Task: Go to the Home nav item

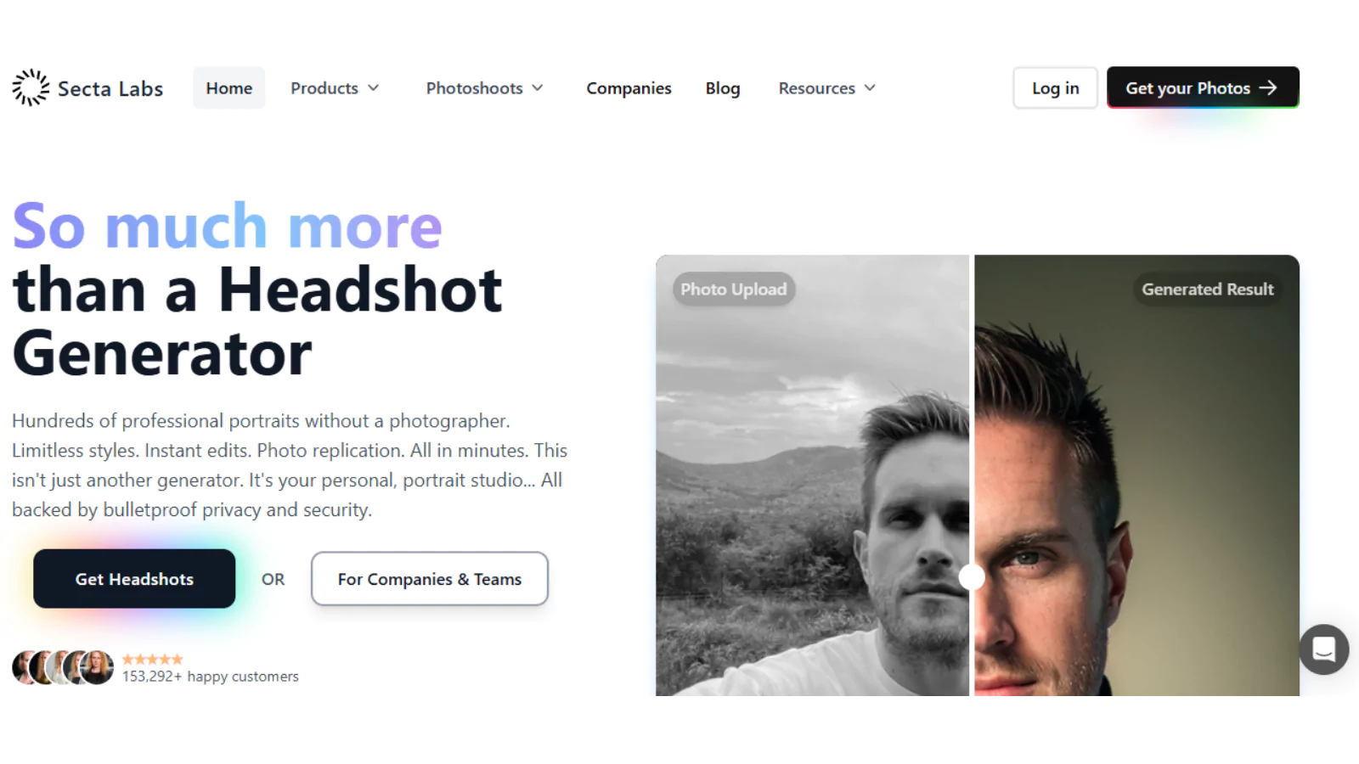Action: [229, 87]
